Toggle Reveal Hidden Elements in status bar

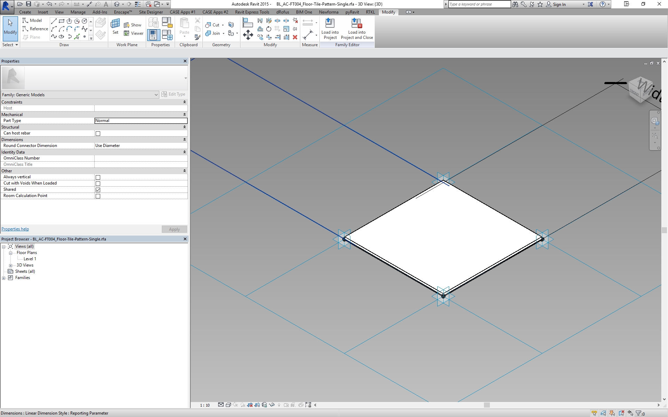[272, 405]
